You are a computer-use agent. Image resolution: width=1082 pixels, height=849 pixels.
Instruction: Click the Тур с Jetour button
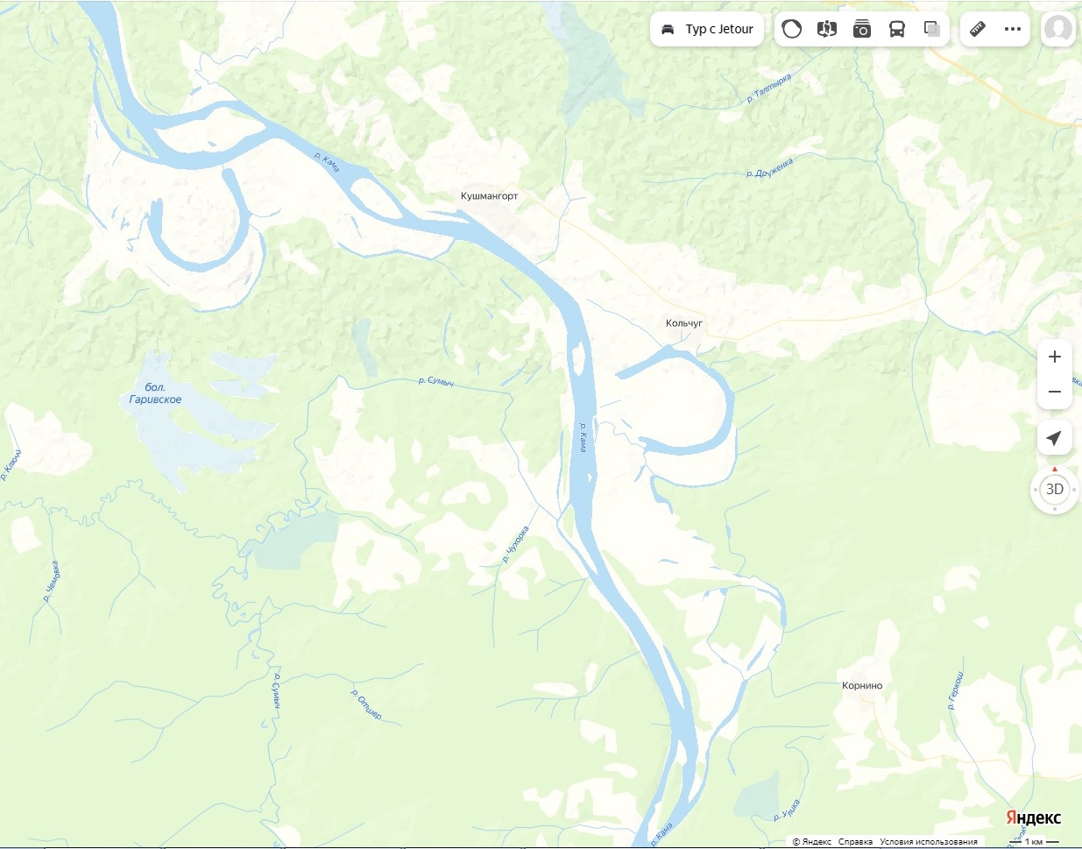tap(708, 29)
